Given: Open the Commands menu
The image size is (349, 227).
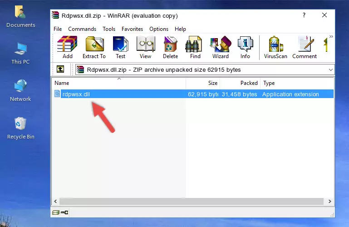Looking at the screenshot, I should click(82, 29).
